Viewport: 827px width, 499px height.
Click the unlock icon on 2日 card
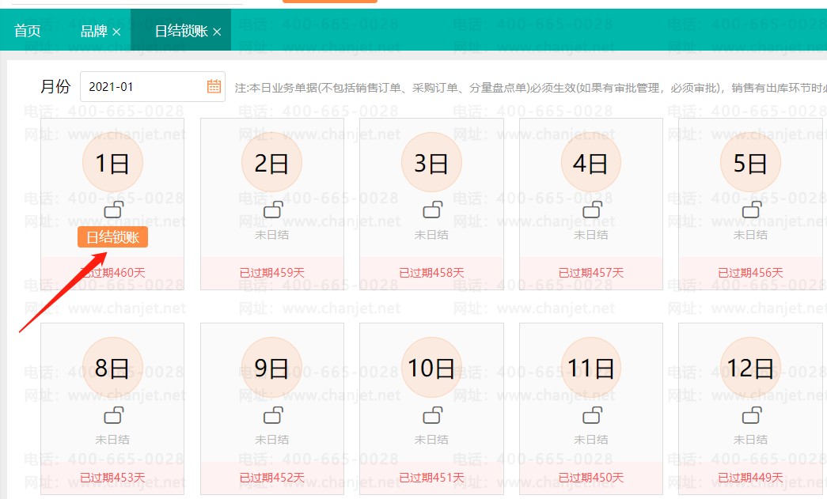click(x=273, y=210)
